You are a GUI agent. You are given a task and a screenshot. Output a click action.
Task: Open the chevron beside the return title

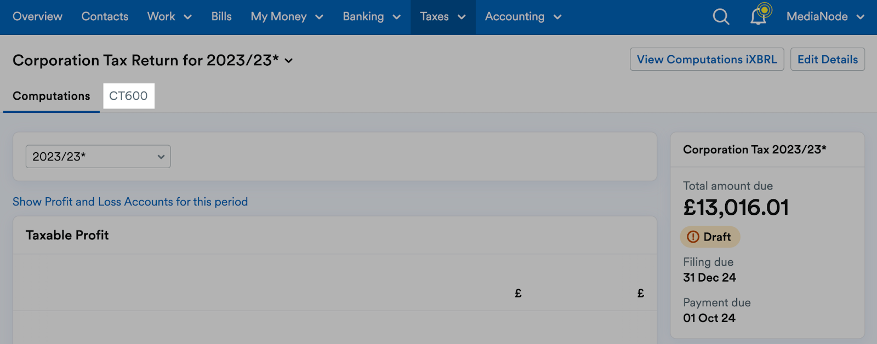tap(289, 61)
